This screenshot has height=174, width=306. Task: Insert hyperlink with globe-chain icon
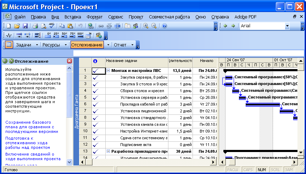(91, 26)
